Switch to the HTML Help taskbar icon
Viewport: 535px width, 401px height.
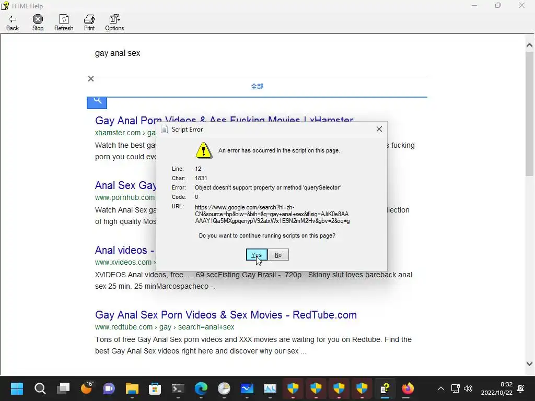point(385,388)
